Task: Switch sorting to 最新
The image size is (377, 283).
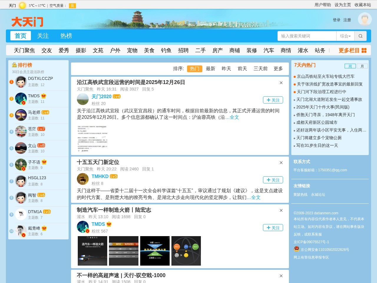Action: point(211,68)
